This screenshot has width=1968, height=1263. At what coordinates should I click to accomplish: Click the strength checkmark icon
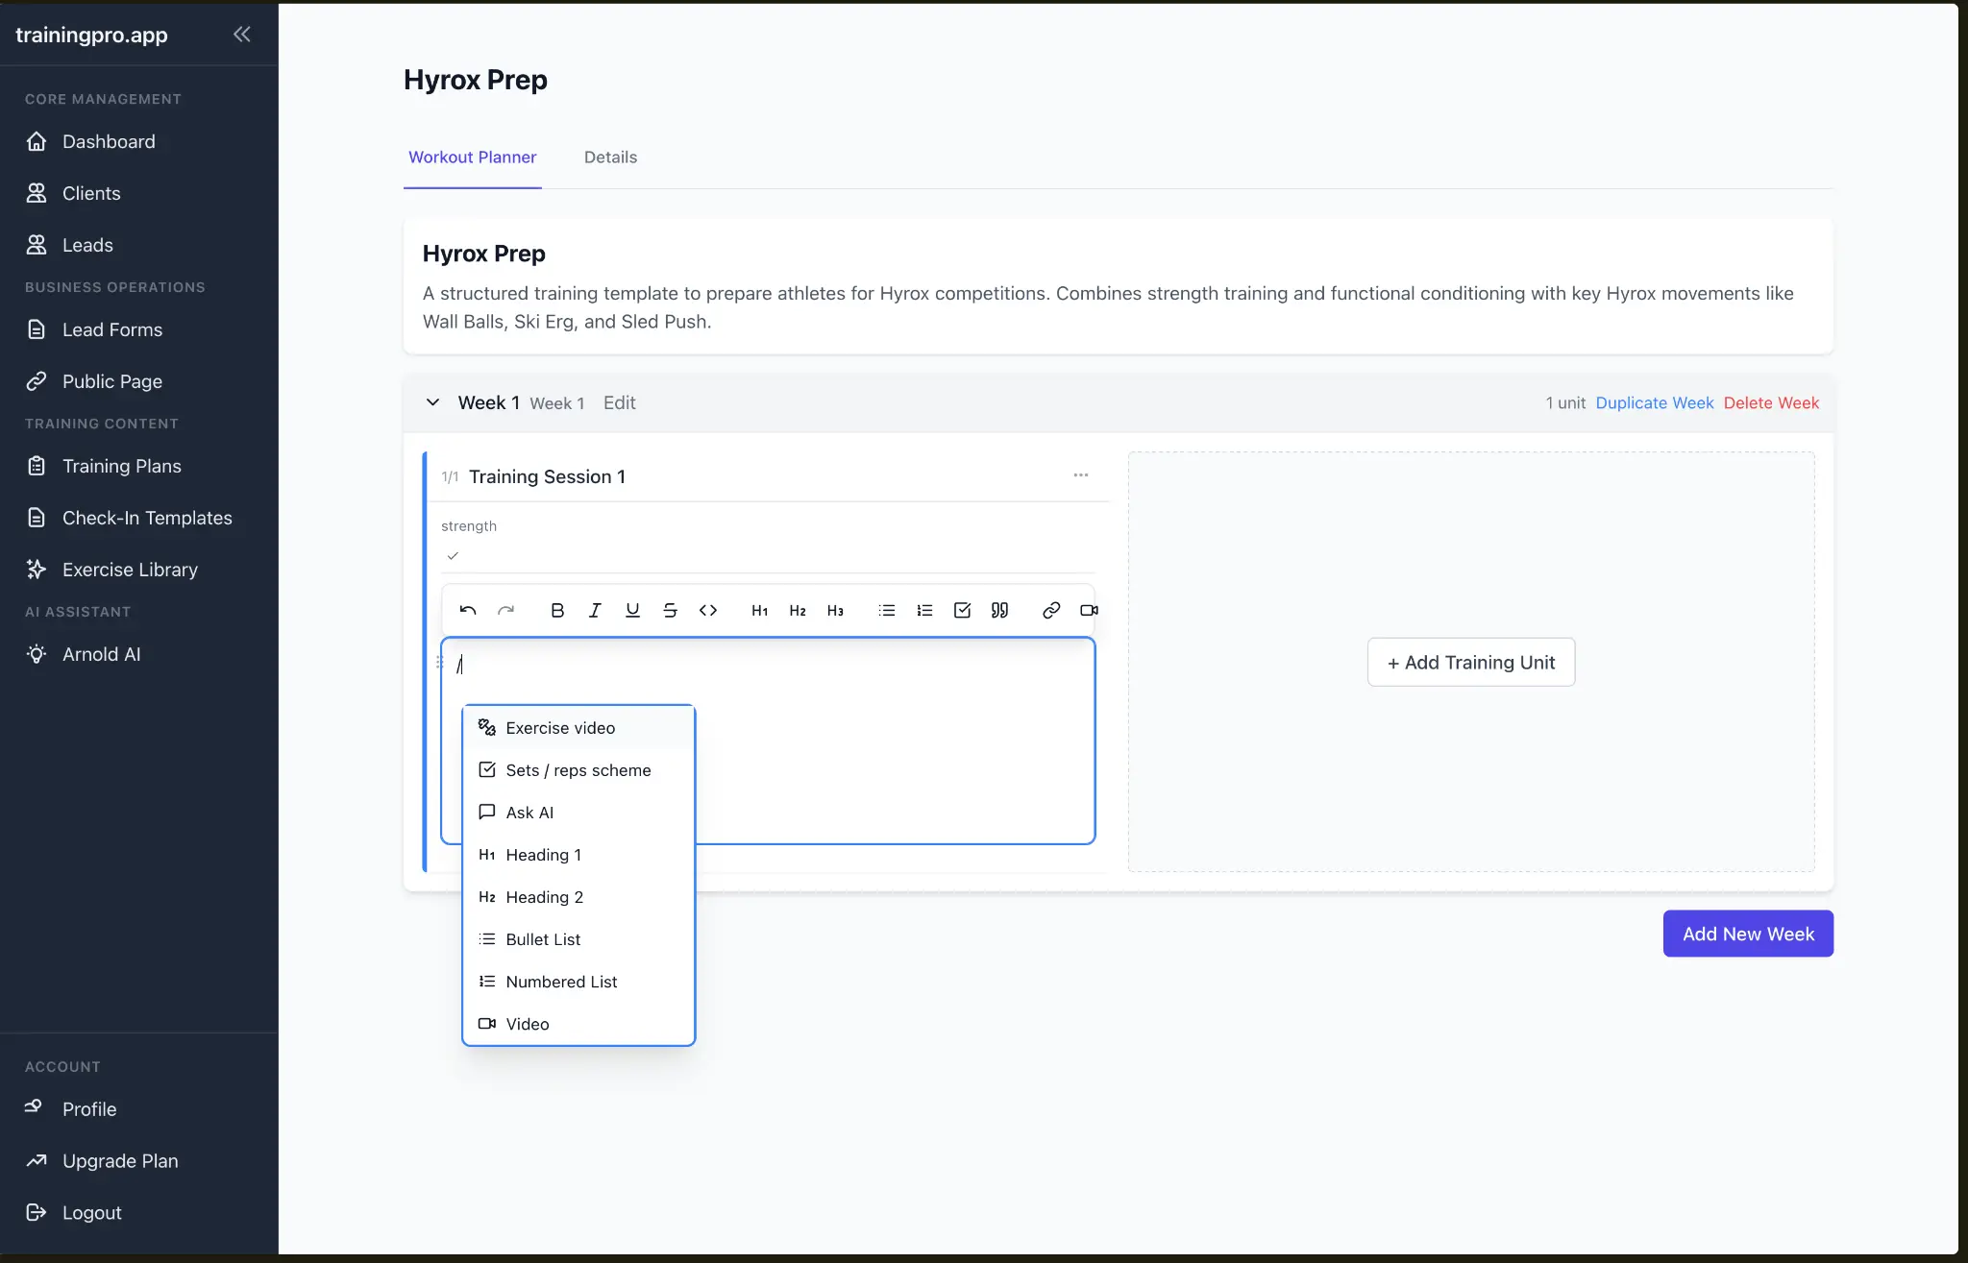(453, 556)
